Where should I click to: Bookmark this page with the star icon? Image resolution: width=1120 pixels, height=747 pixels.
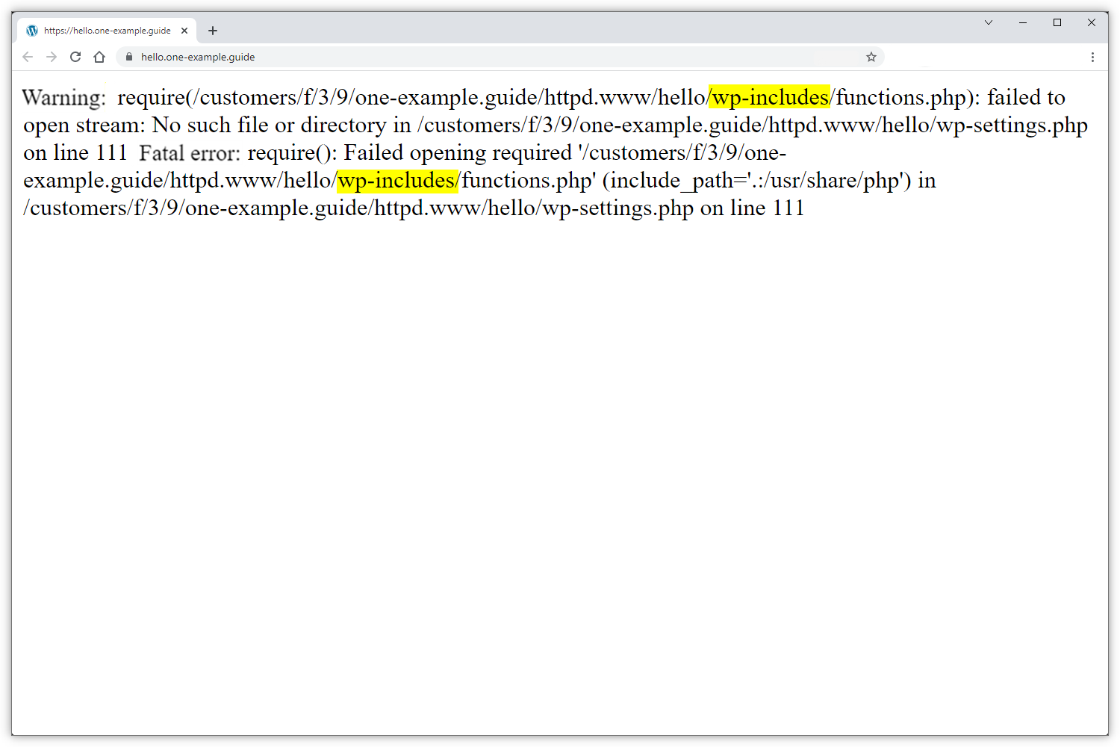(871, 57)
